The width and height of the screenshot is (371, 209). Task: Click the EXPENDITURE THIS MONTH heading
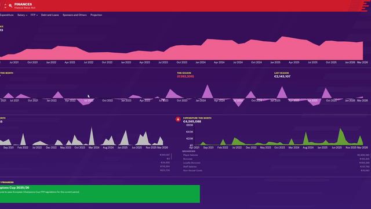(x=197, y=118)
